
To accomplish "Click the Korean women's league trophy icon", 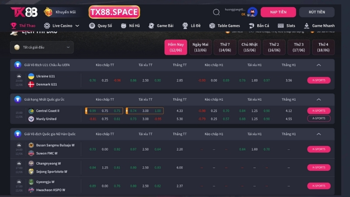I will coord(17,134).
